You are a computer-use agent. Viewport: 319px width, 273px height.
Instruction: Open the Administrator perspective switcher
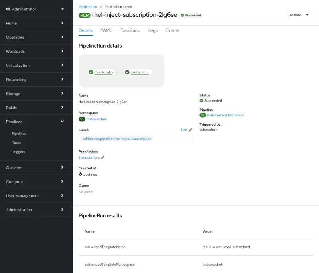tap(36, 9)
